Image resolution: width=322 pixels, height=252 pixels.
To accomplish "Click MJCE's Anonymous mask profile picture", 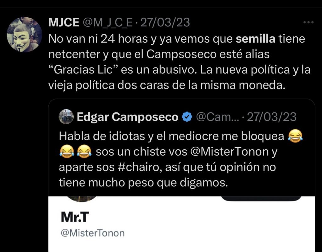I will 25,35.
